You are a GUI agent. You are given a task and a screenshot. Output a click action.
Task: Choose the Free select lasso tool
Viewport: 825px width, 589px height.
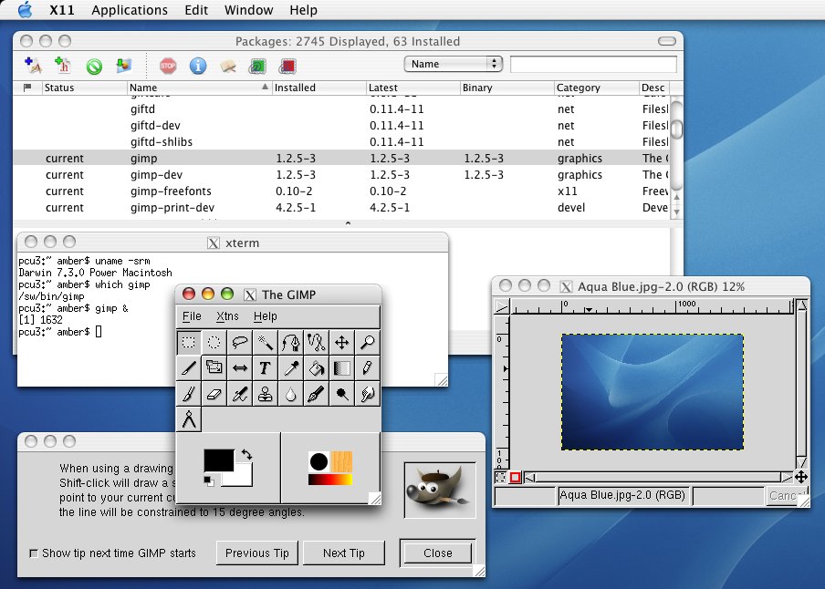point(239,342)
